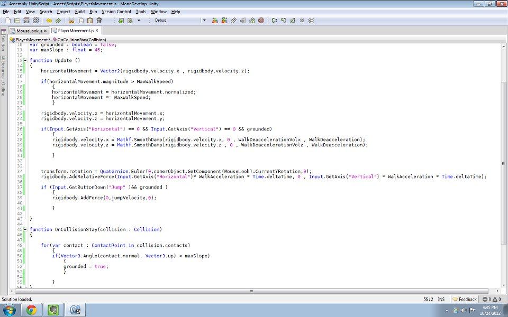Click the navigate back green icon
Viewport: 508px width, 317px height.
[x=121, y=21]
